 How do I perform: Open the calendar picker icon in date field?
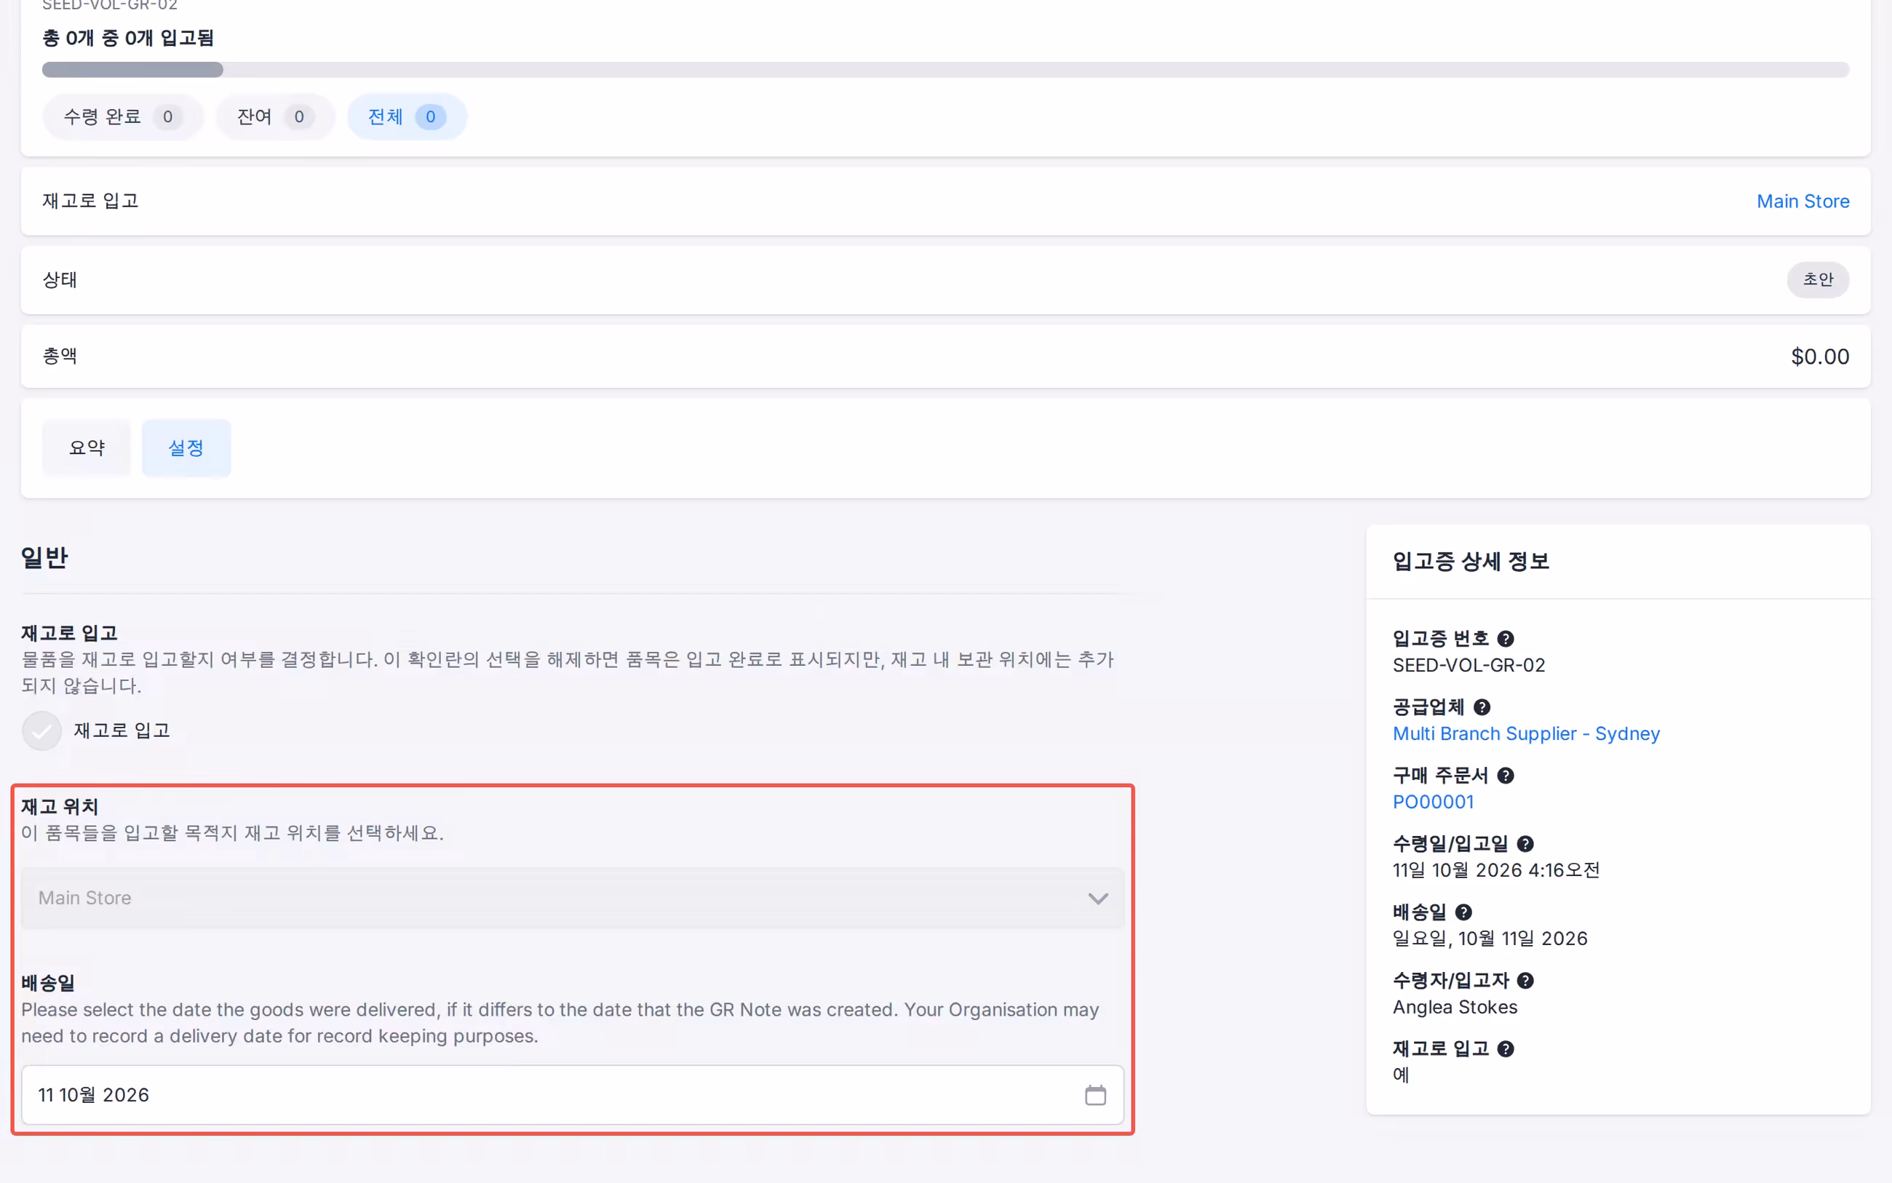tap(1094, 1094)
